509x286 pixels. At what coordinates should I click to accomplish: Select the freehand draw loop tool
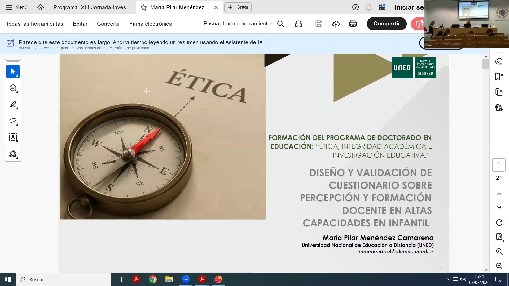pyautogui.click(x=13, y=121)
